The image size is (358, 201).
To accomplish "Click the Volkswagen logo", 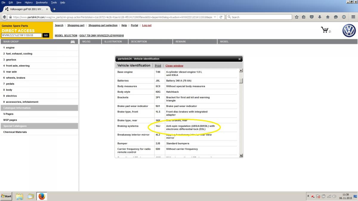I will click(349, 31).
